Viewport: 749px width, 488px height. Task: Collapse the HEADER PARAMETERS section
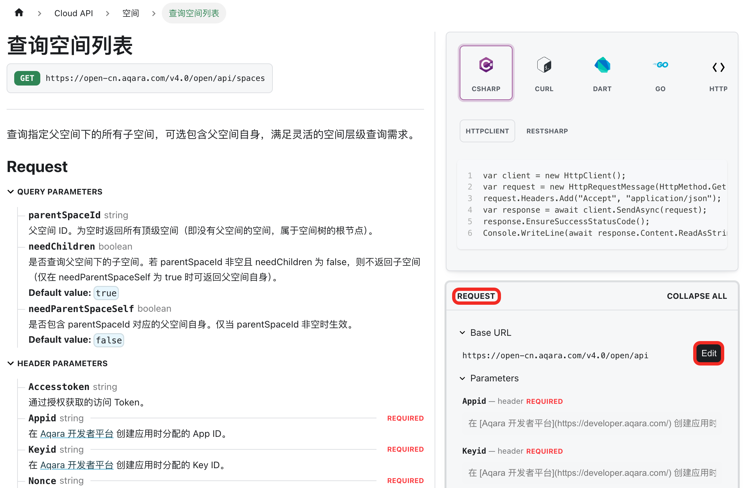tap(11, 364)
